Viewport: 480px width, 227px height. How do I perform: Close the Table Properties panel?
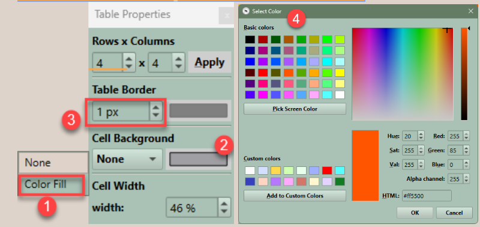click(226, 16)
